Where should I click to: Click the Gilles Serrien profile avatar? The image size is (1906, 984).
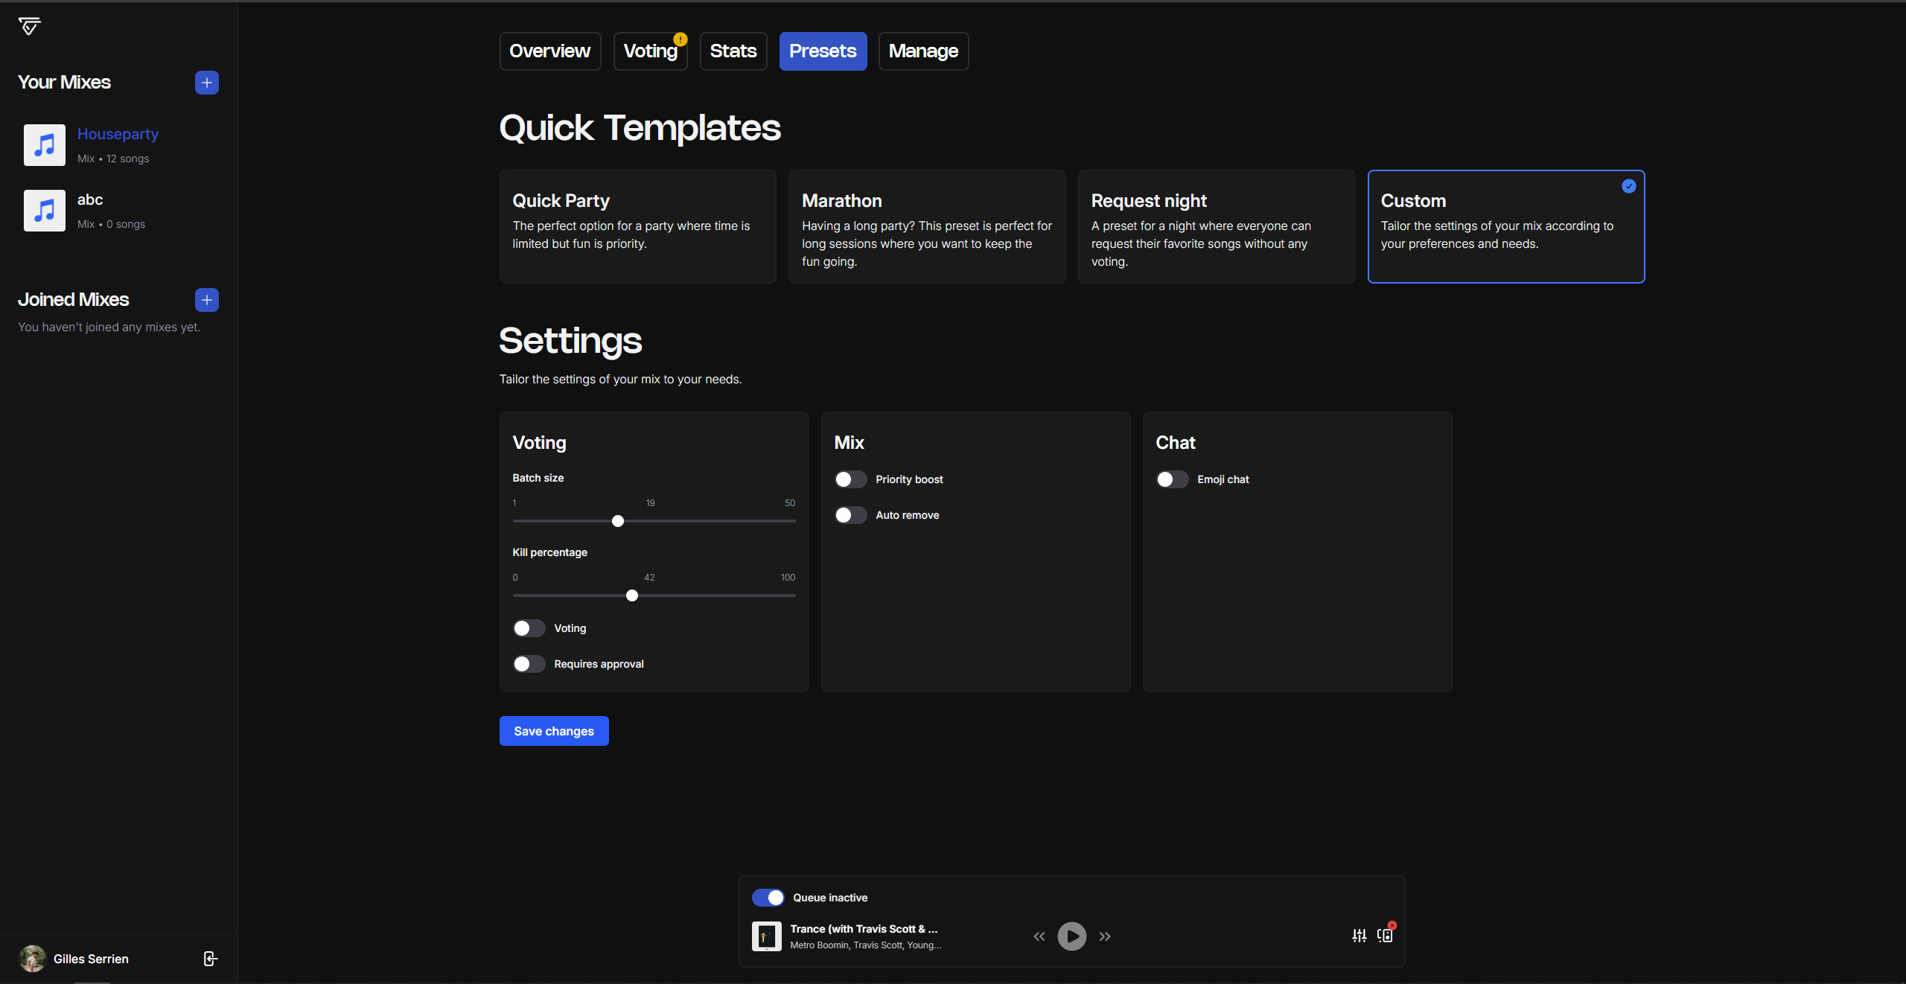tap(32, 959)
